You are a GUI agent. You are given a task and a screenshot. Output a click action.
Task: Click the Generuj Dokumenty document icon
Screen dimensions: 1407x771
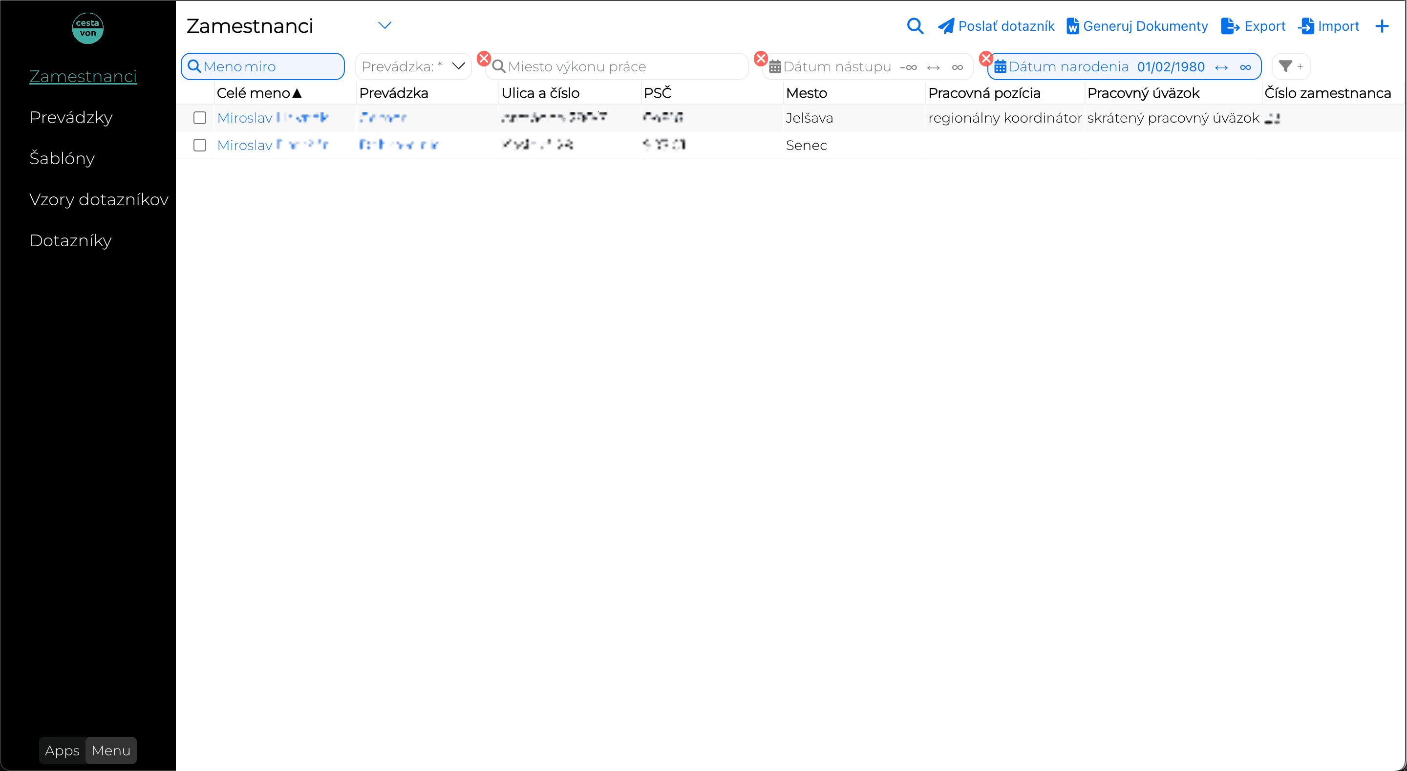[1072, 26]
